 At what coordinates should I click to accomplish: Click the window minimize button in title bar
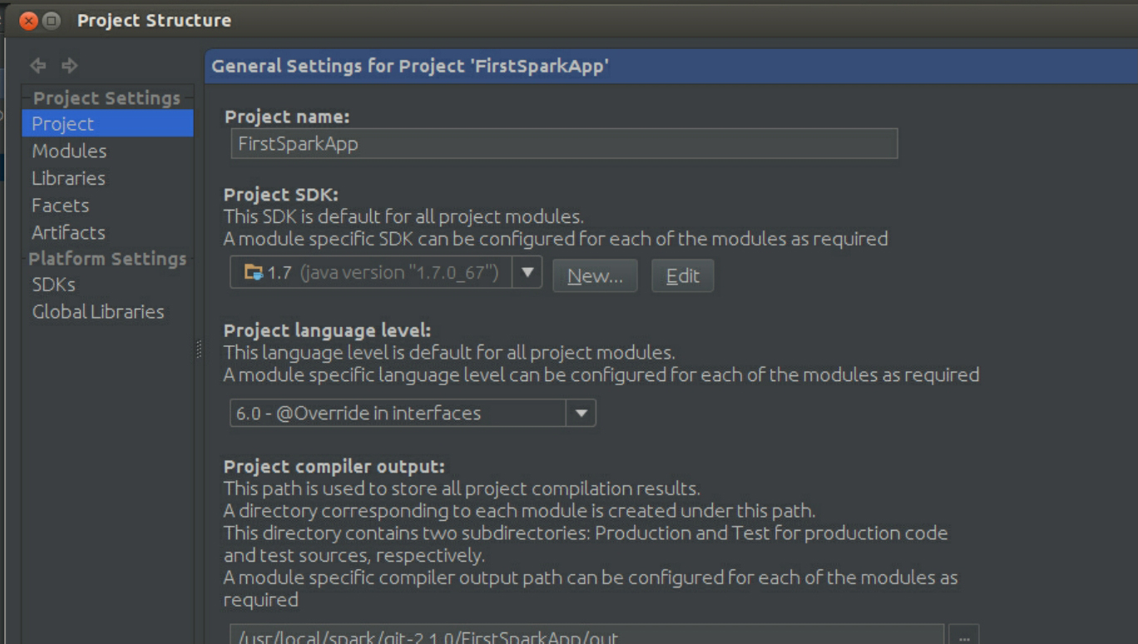52,21
